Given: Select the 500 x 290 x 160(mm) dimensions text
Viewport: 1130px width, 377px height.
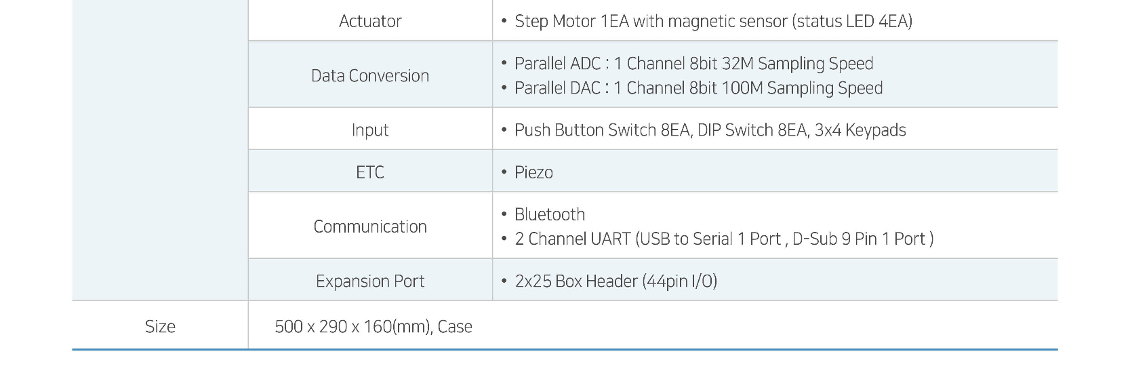Looking at the screenshot, I should pyautogui.click(x=352, y=326).
